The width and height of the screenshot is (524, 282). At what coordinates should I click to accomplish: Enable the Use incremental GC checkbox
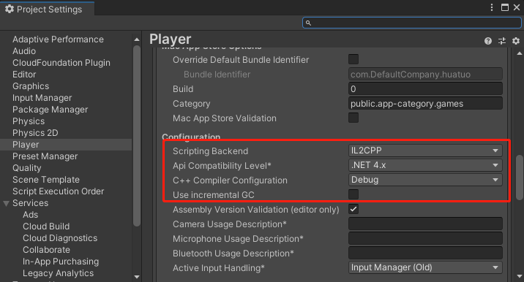click(353, 194)
